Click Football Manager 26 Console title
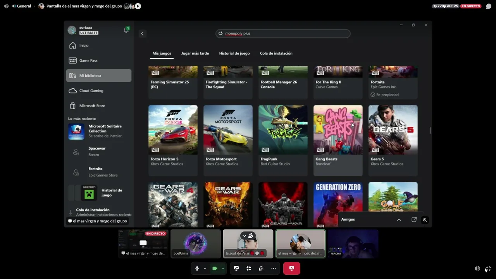Viewport: 496px width, 279px height. 279,84
